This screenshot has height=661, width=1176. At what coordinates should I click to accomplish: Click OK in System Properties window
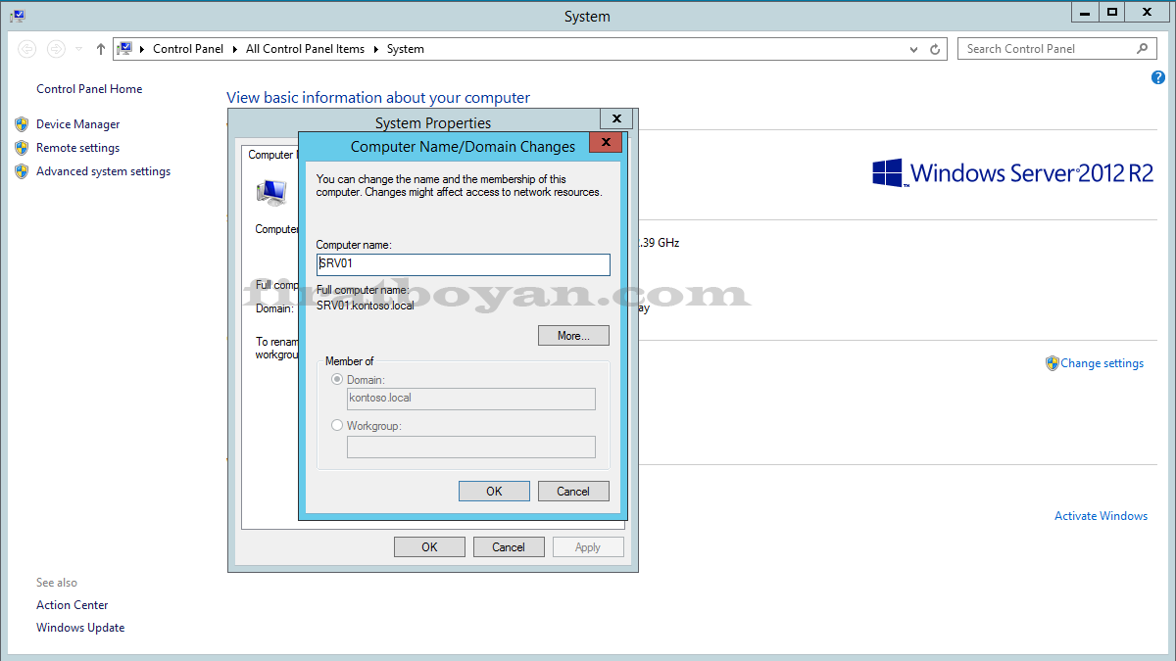pyautogui.click(x=429, y=547)
